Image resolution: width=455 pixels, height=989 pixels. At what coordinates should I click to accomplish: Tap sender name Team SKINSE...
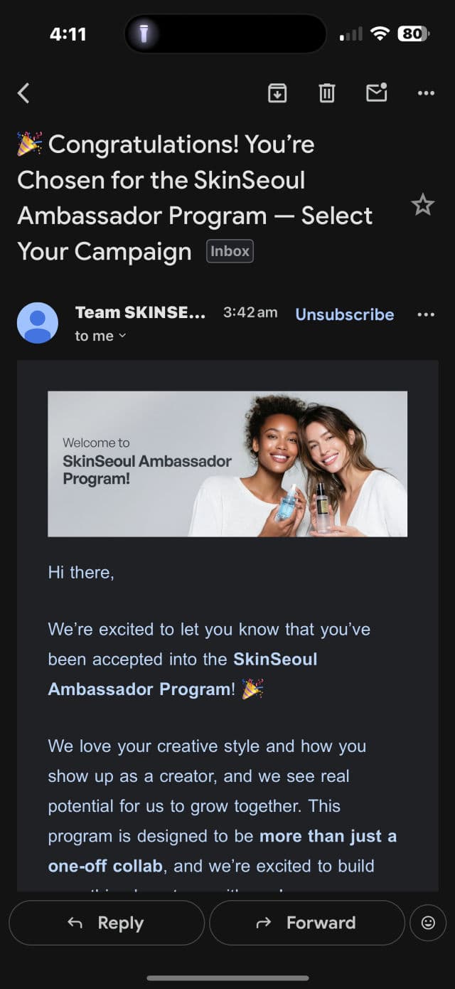pos(140,312)
